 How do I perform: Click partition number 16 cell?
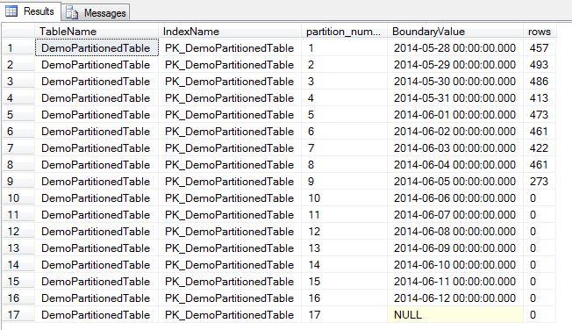(345, 298)
